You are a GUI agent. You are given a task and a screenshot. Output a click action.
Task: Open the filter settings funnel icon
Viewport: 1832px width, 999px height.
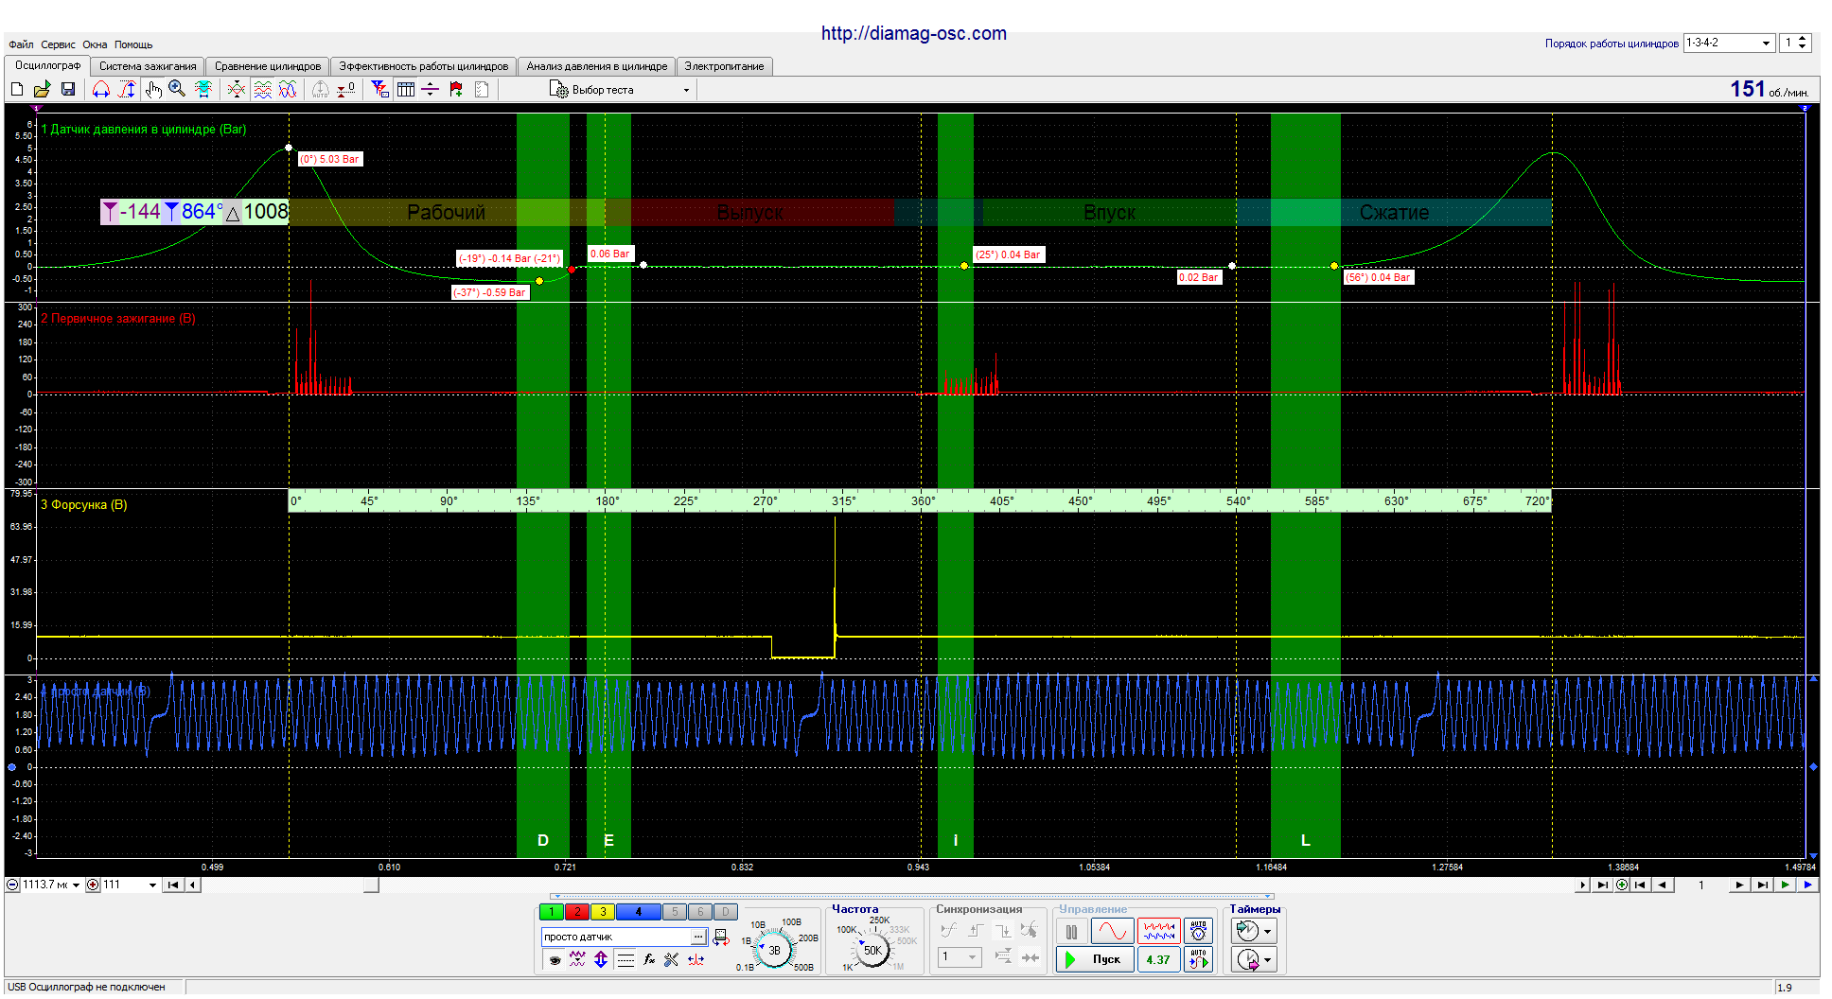coord(379,89)
